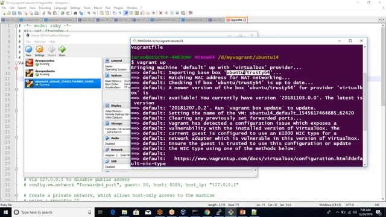Click Notepad++ Cut scissors icon
The width and height of the screenshot is (386, 217).
(x=44, y=13)
